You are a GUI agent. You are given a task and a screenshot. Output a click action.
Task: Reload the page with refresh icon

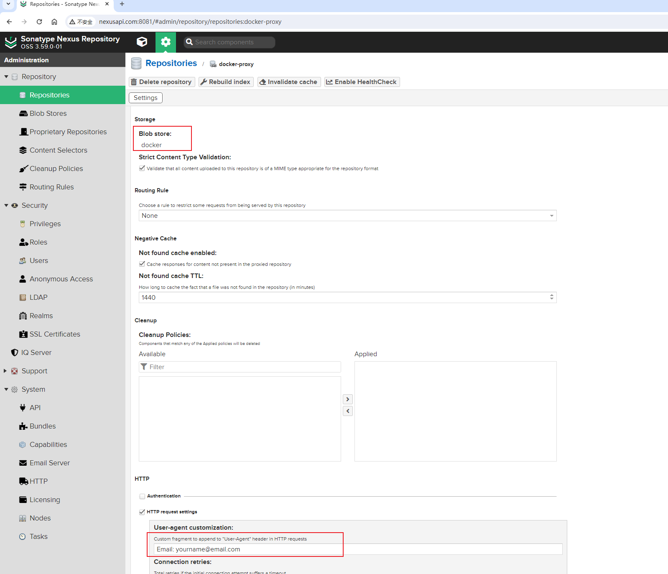pyautogui.click(x=39, y=22)
